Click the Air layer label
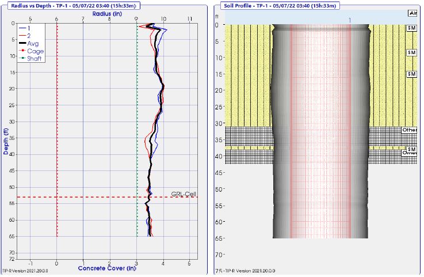This screenshot has width=424, height=277. pos(412,13)
